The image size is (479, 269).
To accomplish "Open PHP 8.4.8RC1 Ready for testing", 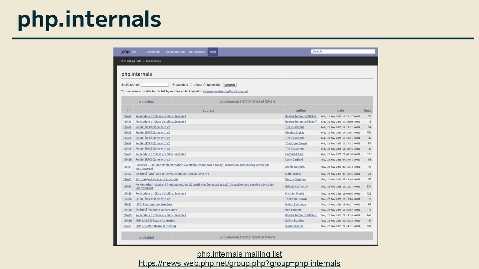I will tap(155, 221).
